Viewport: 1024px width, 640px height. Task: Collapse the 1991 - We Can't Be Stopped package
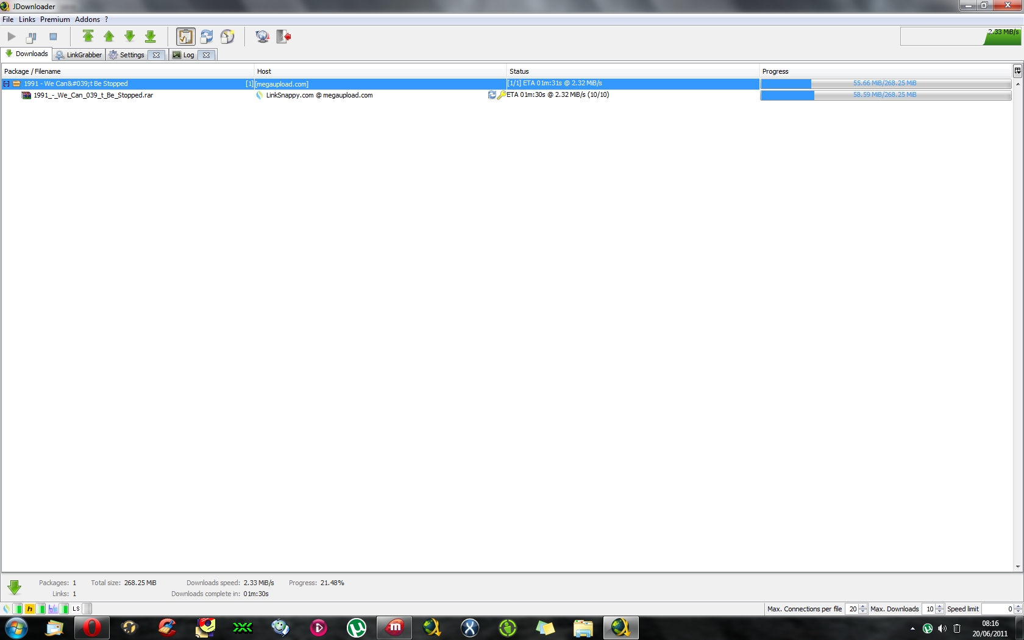pos(6,84)
